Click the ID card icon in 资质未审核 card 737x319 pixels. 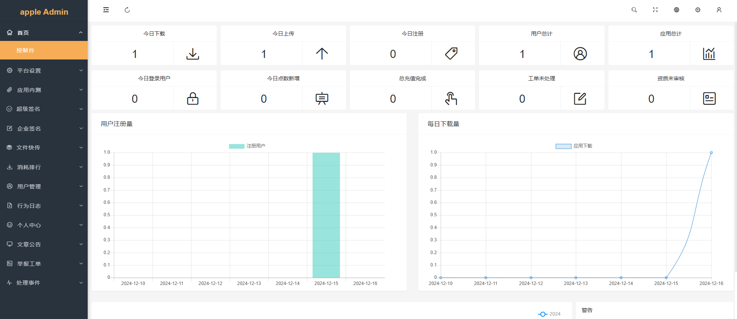pos(709,98)
